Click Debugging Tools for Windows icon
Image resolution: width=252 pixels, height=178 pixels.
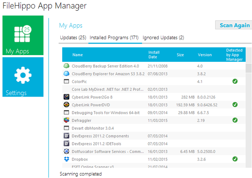click(66, 112)
